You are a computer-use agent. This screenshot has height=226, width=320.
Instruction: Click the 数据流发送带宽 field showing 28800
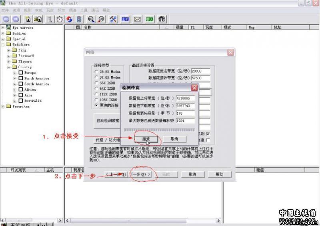[x=201, y=71]
